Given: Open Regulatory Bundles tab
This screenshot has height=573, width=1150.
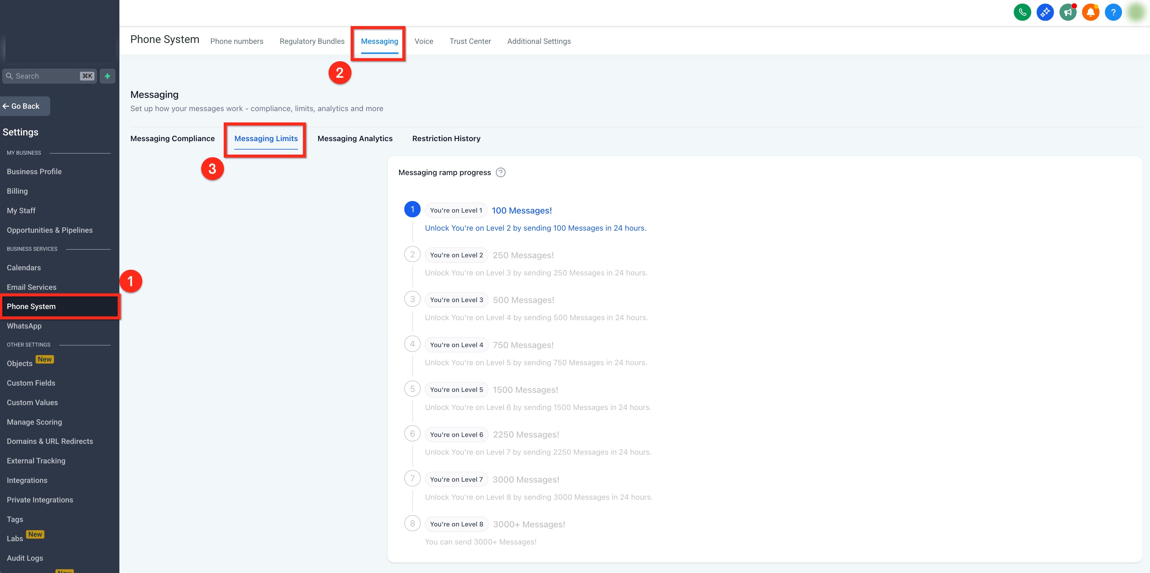Looking at the screenshot, I should point(312,41).
